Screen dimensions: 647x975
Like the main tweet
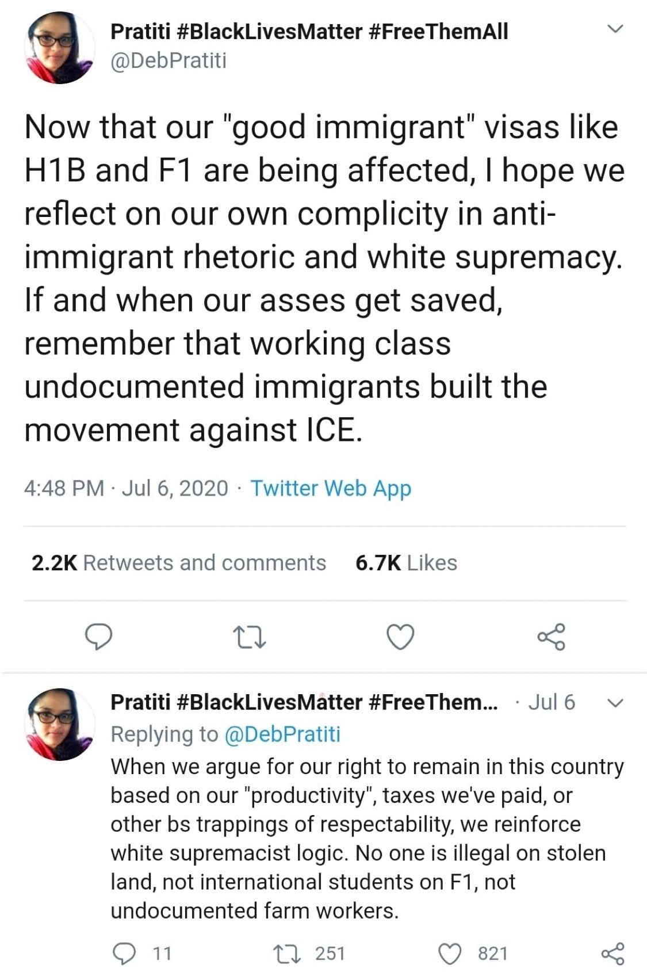pos(400,637)
